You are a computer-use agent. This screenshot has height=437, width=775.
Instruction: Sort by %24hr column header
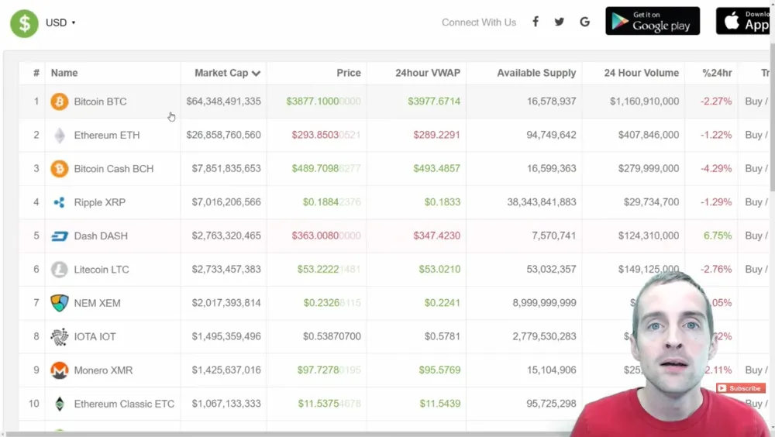tap(717, 73)
